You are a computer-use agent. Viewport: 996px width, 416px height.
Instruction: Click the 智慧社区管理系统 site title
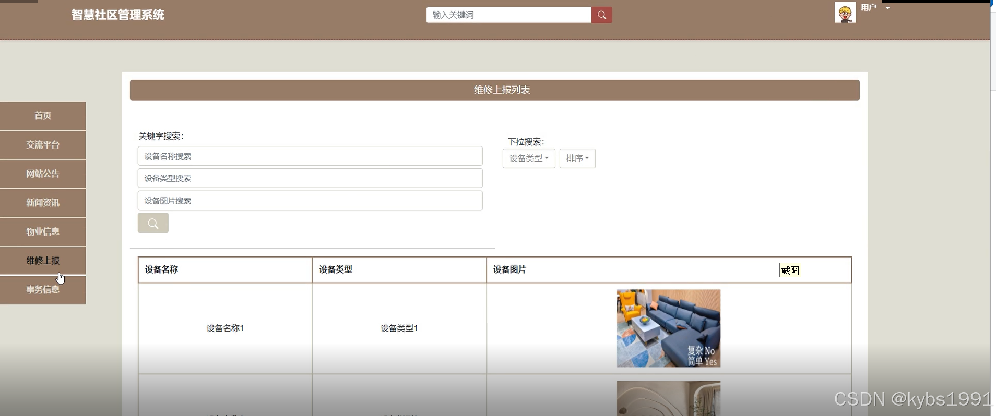click(118, 15)
